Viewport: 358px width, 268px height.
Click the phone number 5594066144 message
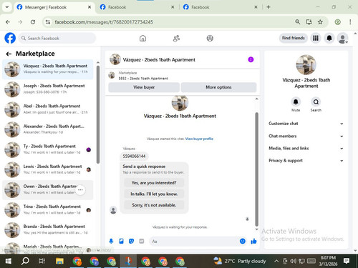(x=134, y=157)
